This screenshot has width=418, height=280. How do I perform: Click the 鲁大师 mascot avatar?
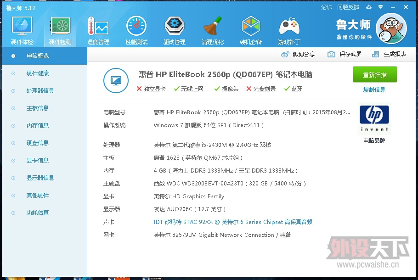pos(391,28)
